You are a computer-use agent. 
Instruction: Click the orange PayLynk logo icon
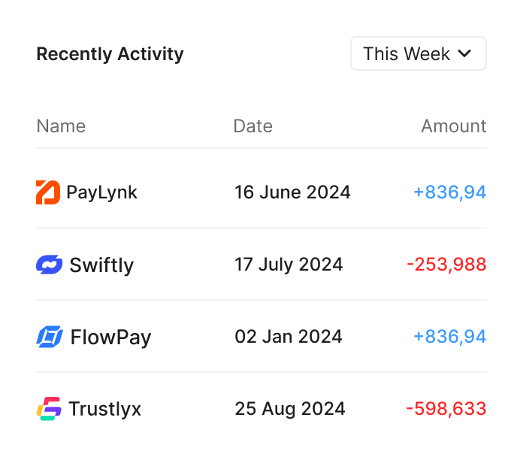click(48, 192)
